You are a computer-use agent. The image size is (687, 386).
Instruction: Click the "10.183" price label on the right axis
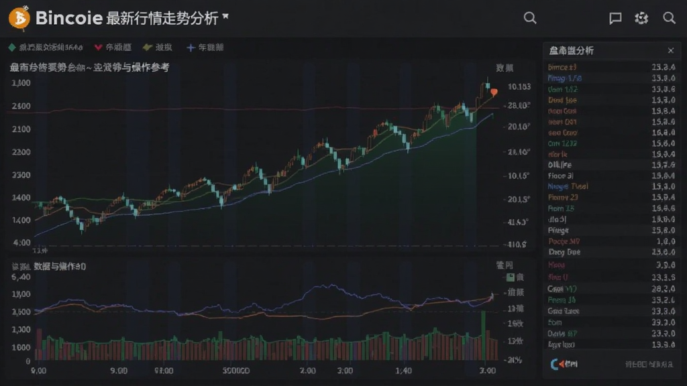pyautogui.click(x=519, y=86)
